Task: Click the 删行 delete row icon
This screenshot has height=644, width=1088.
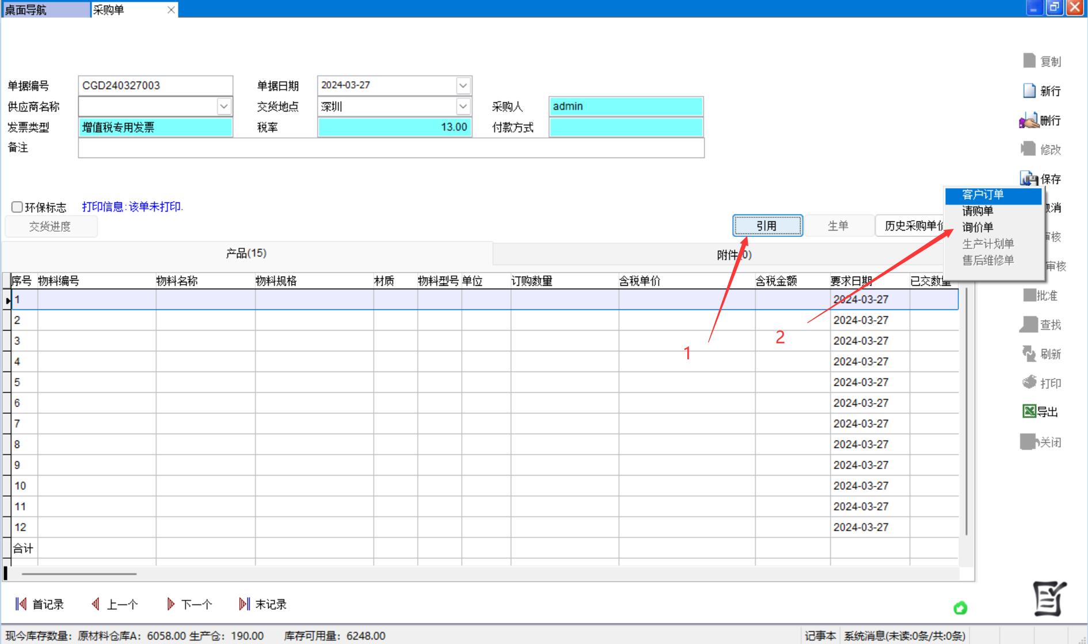Action: 1028,121
